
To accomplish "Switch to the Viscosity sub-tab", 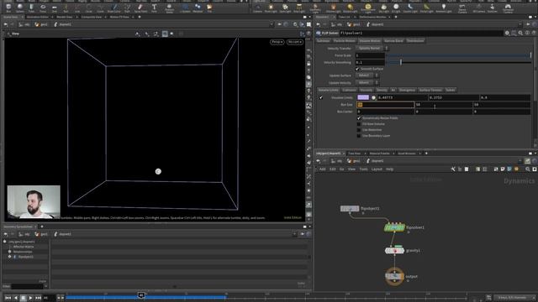I will 367,90.
